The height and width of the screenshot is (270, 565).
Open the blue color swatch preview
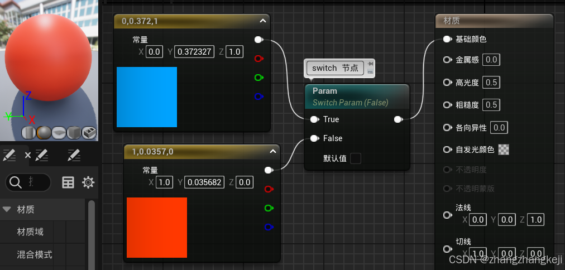pos(147,97)
